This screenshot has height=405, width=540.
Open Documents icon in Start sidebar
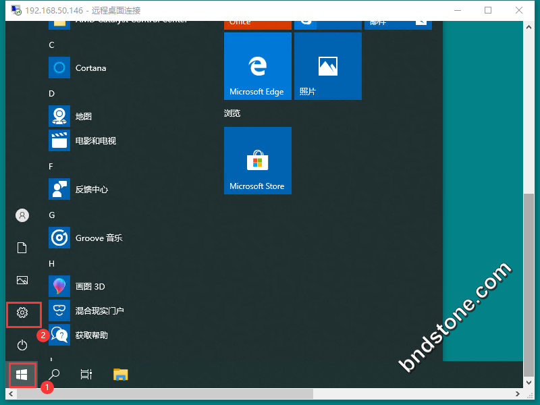[x=22, y=248]
